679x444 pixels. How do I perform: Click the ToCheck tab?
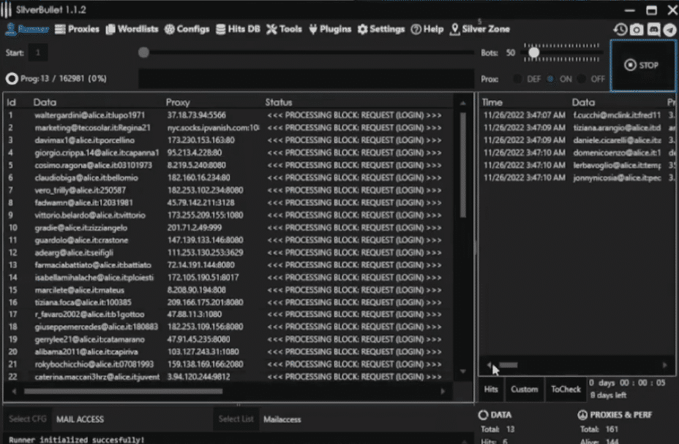click(566, 389)
